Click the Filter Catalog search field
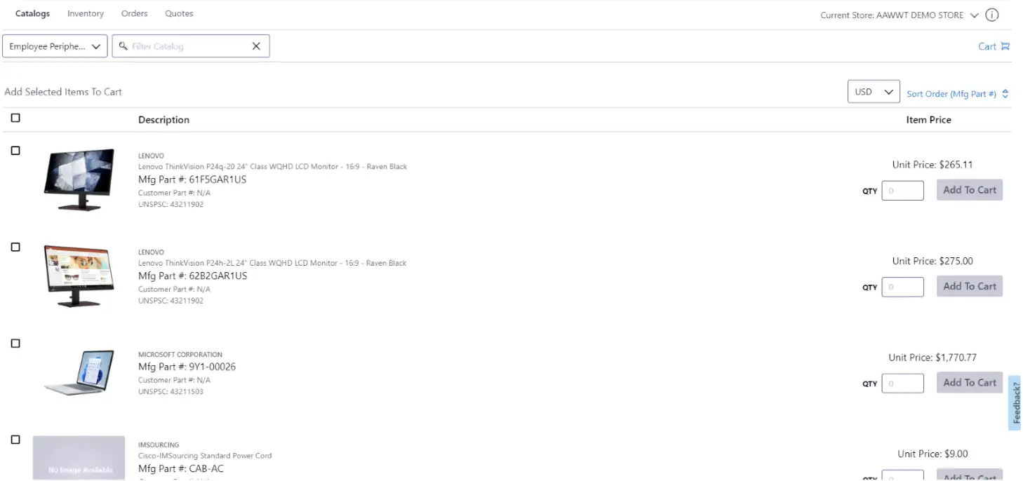Screen dimensions: 1023x481 tap(190, 46)
